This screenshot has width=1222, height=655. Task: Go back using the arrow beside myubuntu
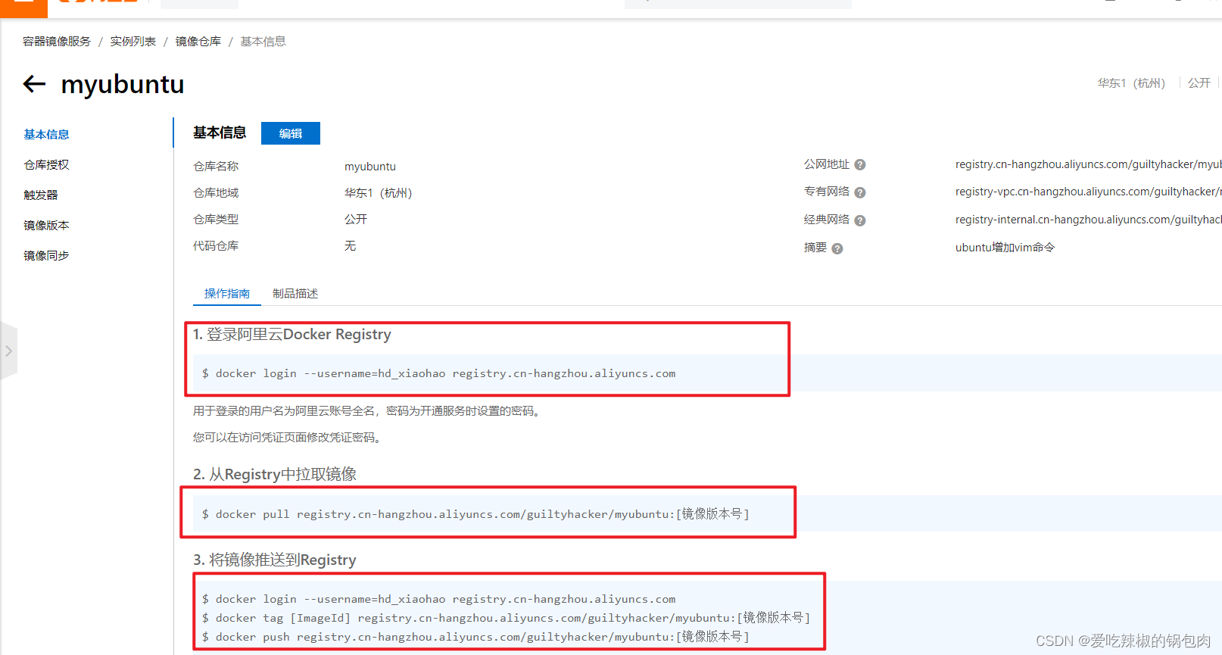tap(35, 84)
